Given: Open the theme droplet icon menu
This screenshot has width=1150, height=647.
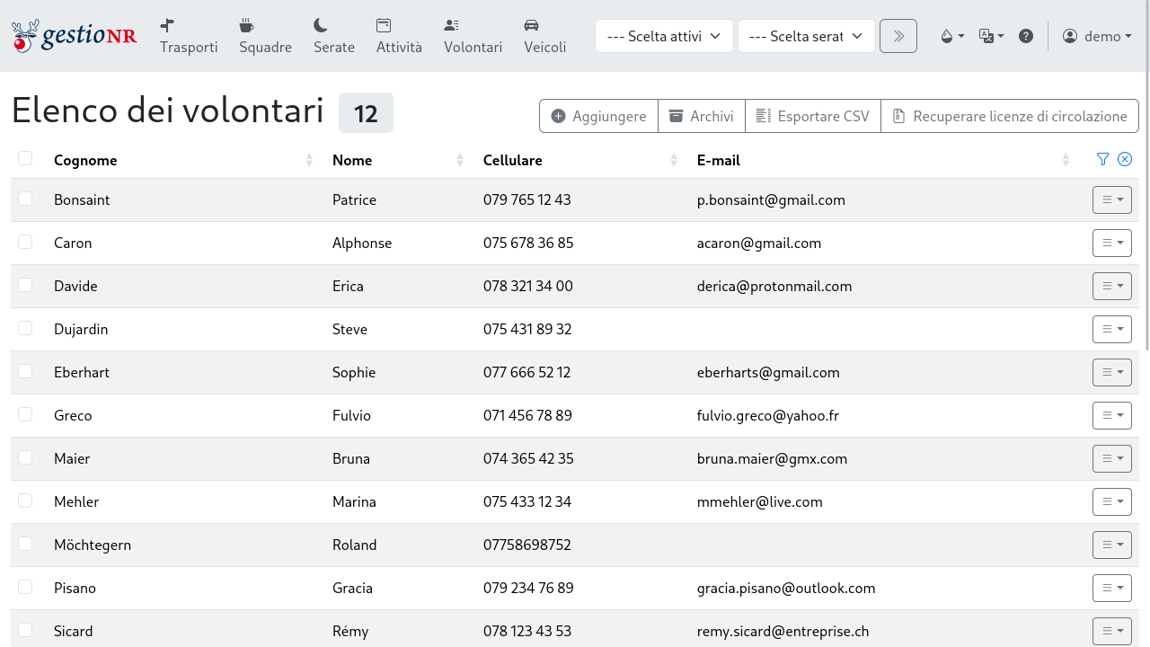Looking at the screenshot, I should [951, 36].
